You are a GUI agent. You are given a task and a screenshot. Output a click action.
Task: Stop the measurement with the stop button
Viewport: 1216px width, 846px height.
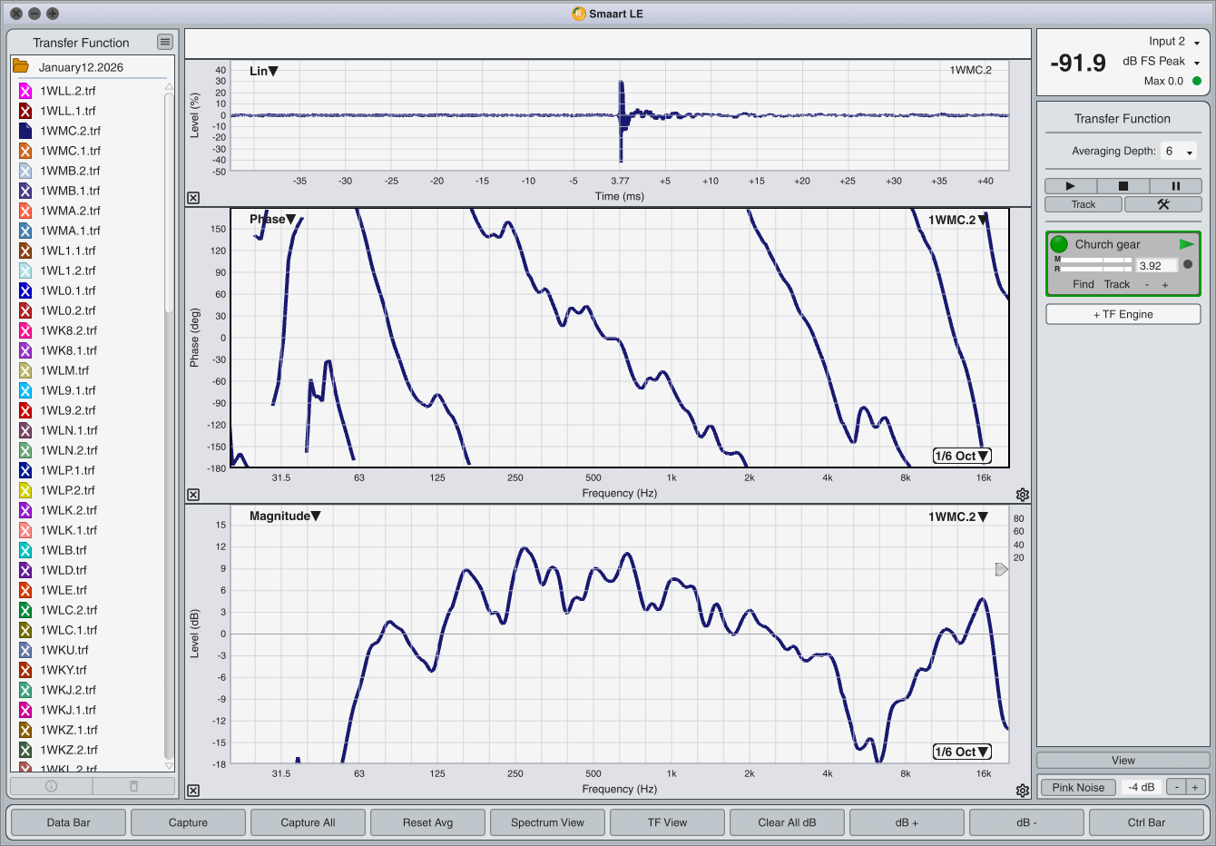(1123, 186)
